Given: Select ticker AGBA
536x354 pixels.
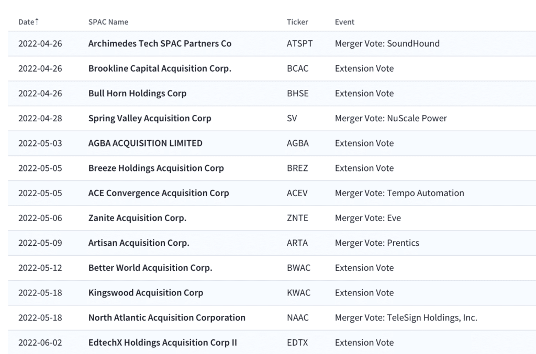Looking at the screenshot, I should (298, 143).
